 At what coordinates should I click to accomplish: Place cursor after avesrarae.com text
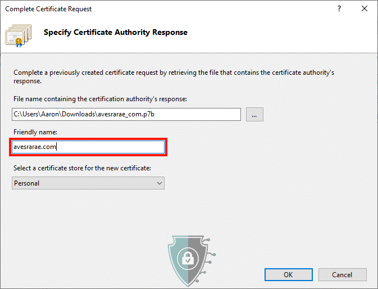[58, 147]
